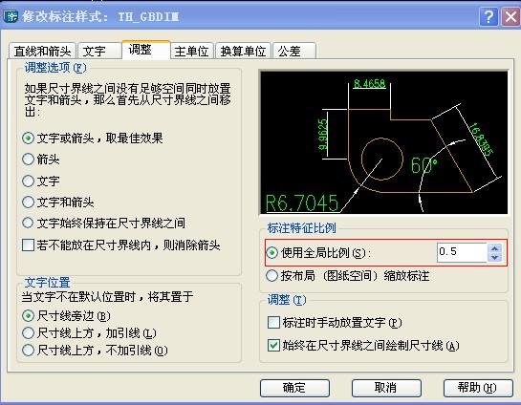Select the 调整 tab
This screenshot has width=521, height=405.
[x=146, y=50]
